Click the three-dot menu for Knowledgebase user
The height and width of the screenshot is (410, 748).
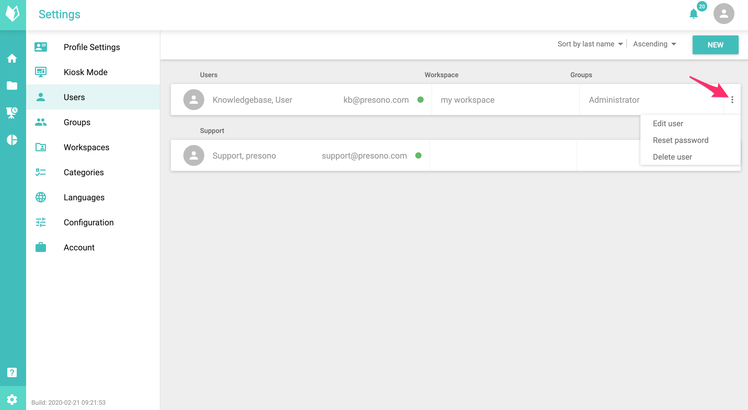732,100
